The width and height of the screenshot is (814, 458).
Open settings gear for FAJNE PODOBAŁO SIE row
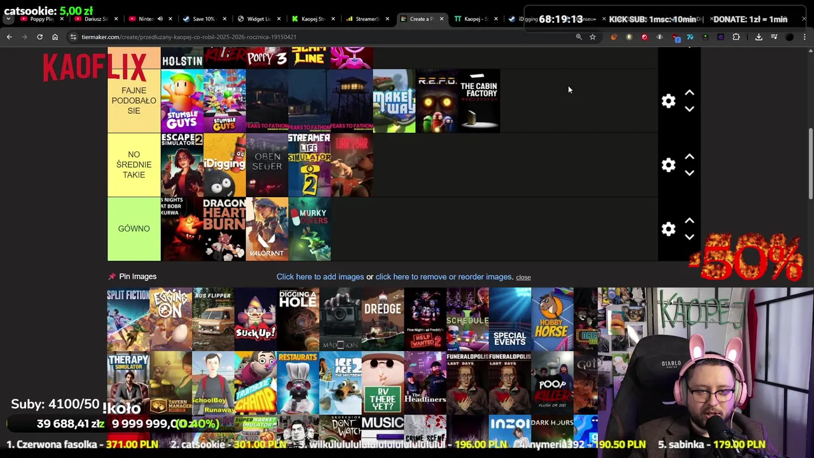668,101
